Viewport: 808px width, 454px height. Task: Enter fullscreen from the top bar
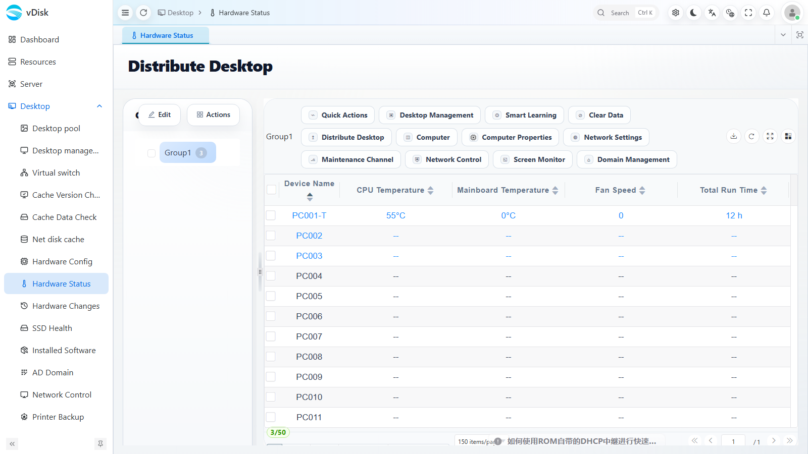(x=748, y=13)
